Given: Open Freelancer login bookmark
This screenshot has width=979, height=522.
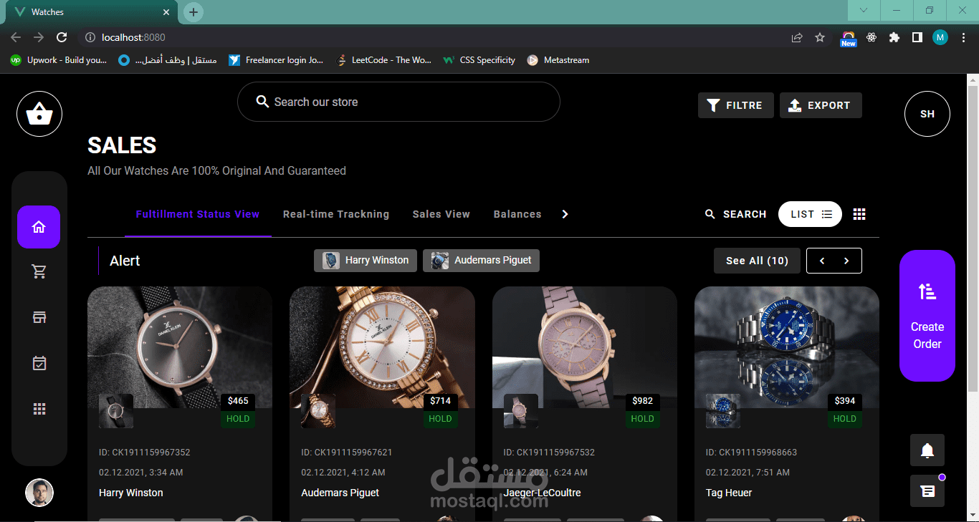Looking at the screenshot, I should point(276,60).
